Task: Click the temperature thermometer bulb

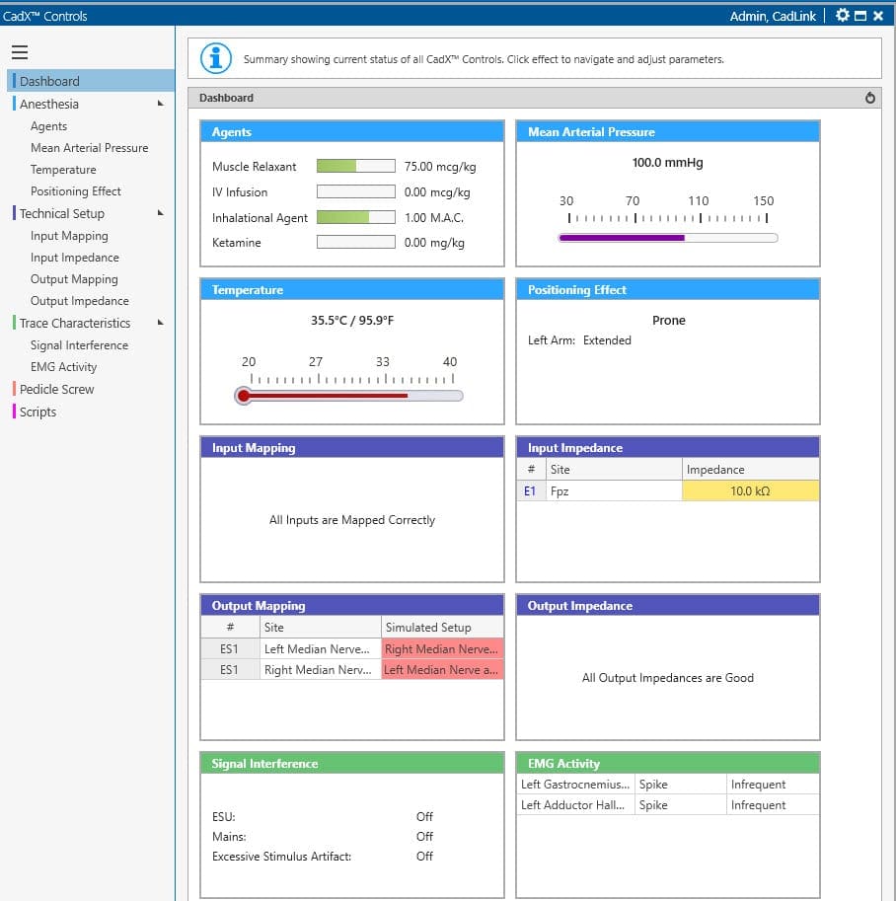Action: (244, 396)
